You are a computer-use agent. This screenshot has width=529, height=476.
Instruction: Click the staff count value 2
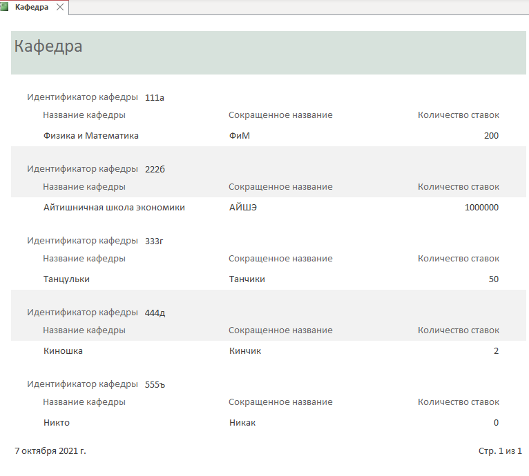[496, 351]
